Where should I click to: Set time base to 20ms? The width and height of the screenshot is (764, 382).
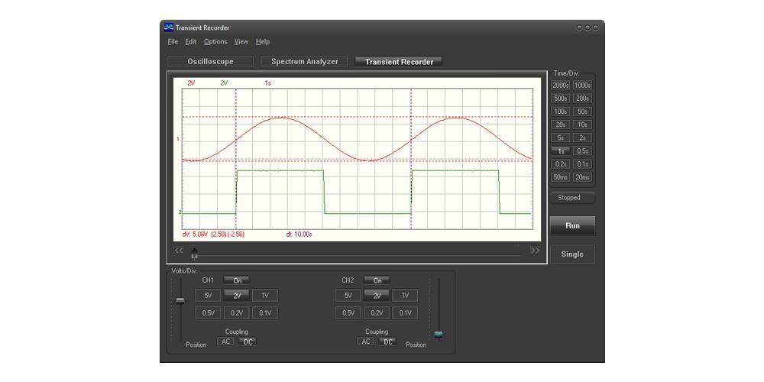(x=582, y=177)
